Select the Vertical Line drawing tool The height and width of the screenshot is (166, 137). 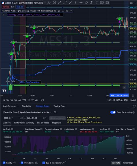(76, 2)
